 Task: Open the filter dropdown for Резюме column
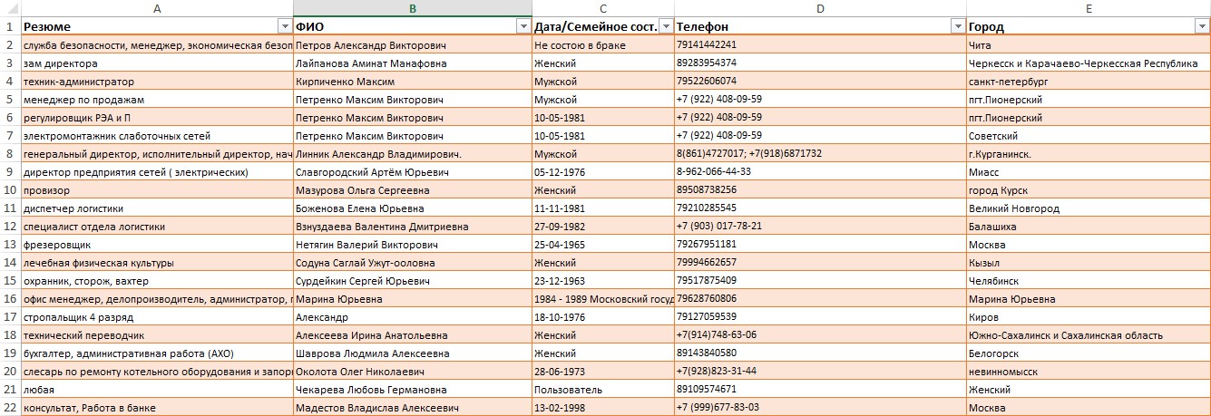pyautogui.click(x=286, y=26)
